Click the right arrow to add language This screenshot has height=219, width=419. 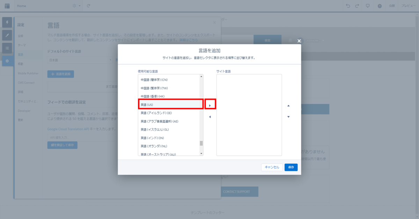click(x=210, y=105)
